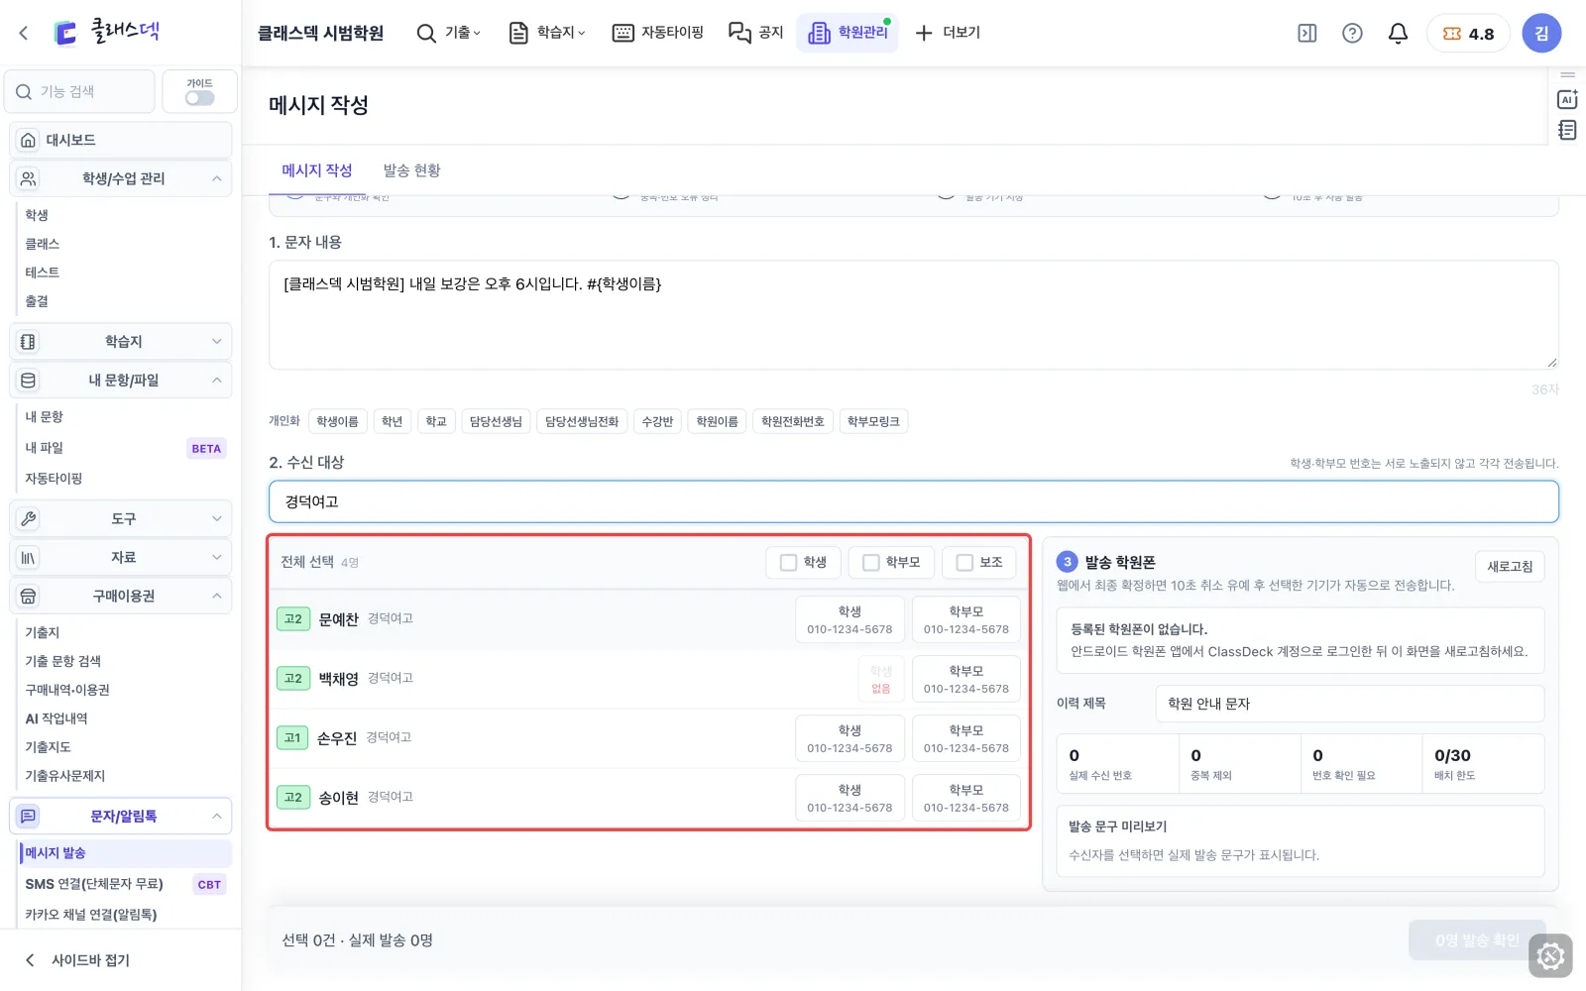Click the 구매이용권 store icon
1586x991 pixels.
[29, 596]
